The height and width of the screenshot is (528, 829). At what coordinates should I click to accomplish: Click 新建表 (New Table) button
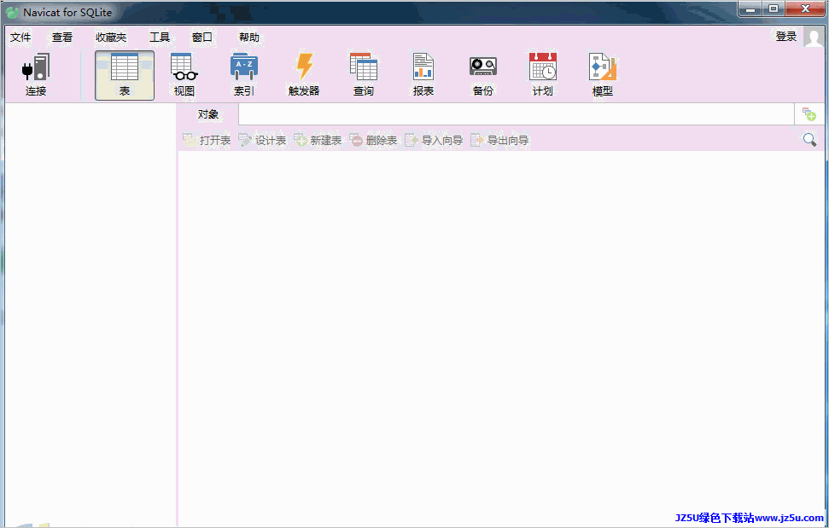pyautogui.click(x=318, y=140)
